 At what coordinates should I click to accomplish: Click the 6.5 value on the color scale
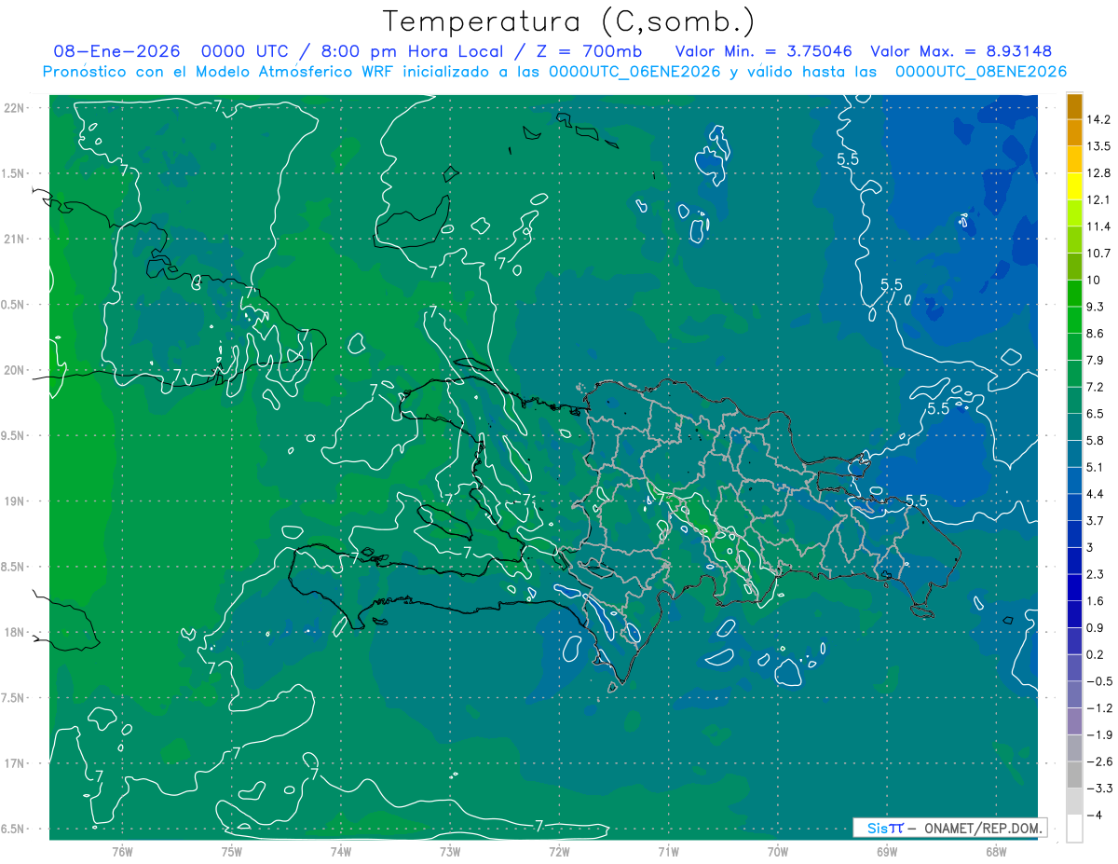[x=1095, y=414]
